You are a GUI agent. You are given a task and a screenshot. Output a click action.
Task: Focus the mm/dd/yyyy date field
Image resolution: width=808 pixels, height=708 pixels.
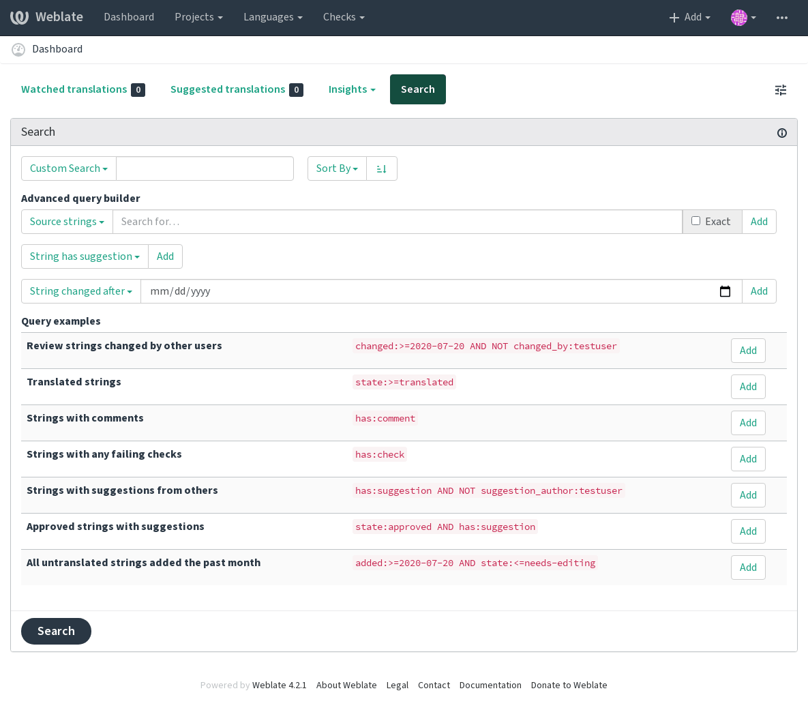[442, 291]
